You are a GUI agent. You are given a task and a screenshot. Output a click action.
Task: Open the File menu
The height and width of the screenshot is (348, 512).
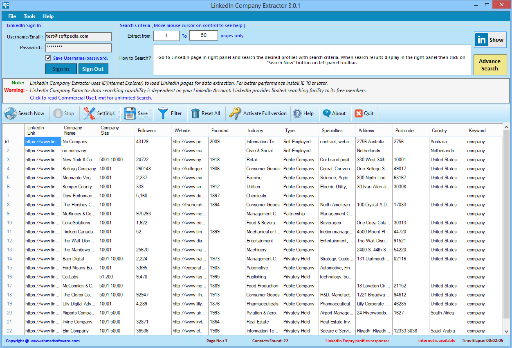pyautogui.click(x=12, y=16)
